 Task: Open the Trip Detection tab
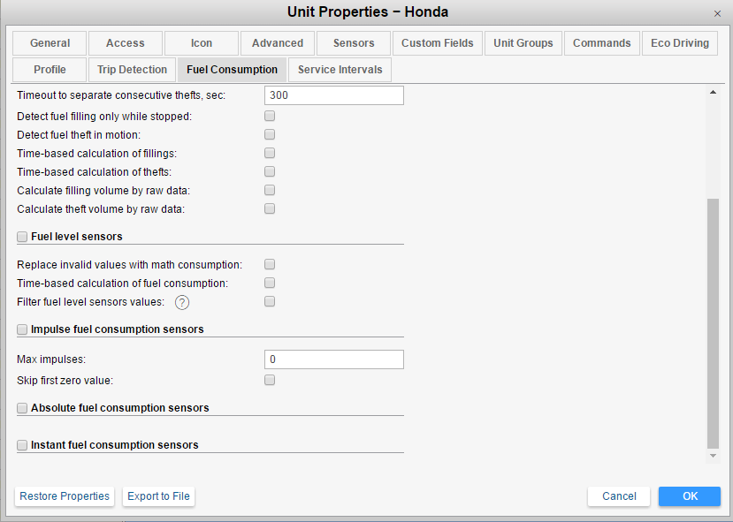pyautogui.click(x=132, y=70)
